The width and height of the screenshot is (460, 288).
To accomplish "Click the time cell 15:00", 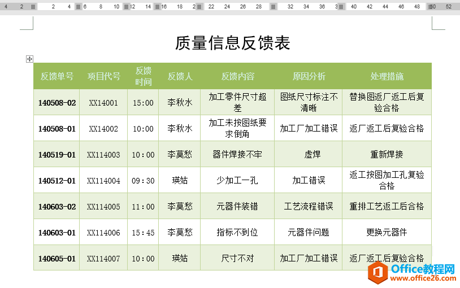I will (x=143, y=103).
